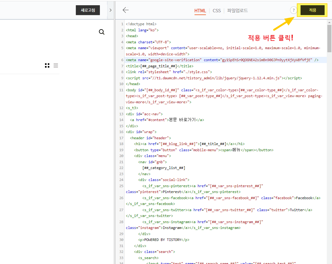This screenshot has height=264, width=332.
Task: Click the stylesheet link line
Action: 169,72
